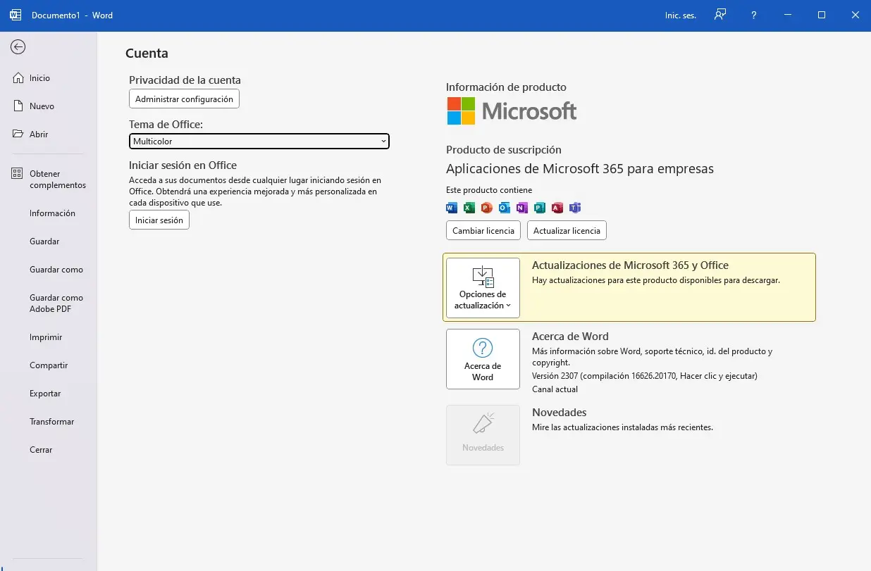The width and height of the screenshot is (871, 571).
Task: Open the Tema de Office dropdown showing Multicolor
Action: (259, 141)
